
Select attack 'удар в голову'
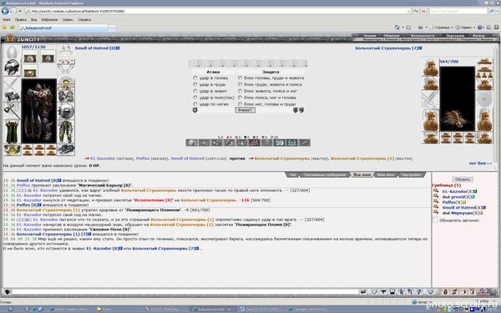(x=195, y=78)
